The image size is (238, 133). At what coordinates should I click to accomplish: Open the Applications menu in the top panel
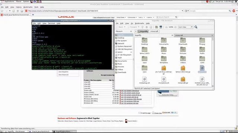(9, 1)
